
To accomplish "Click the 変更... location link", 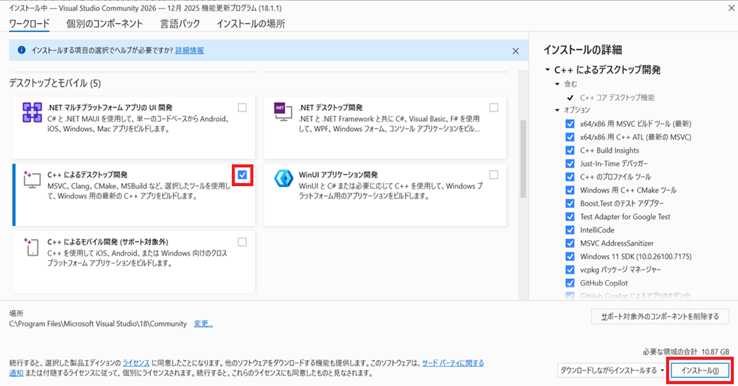I will click(x=203, y=324).
